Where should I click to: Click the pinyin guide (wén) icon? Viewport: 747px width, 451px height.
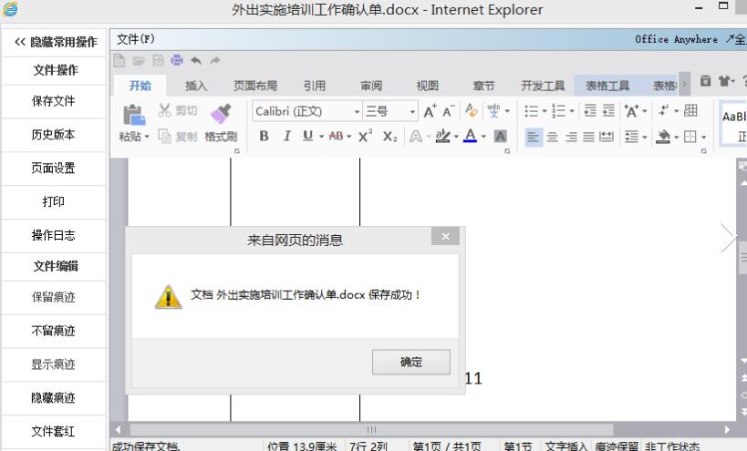coord(493,111)
